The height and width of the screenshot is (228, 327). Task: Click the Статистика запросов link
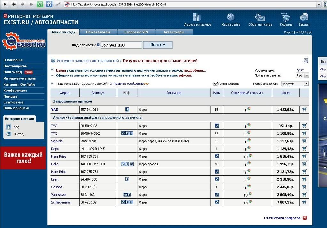(282, 218)
